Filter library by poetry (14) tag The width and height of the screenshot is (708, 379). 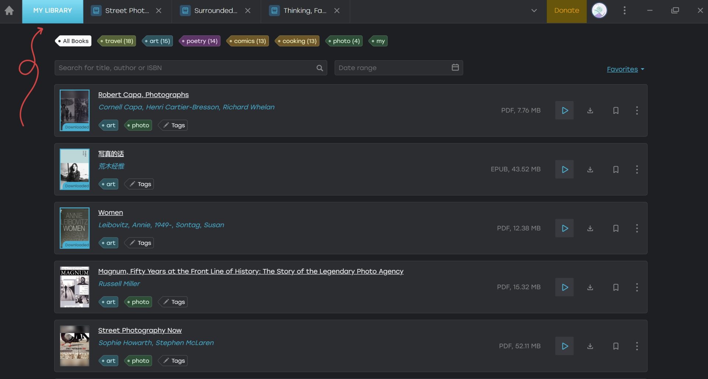click(199, 41)
